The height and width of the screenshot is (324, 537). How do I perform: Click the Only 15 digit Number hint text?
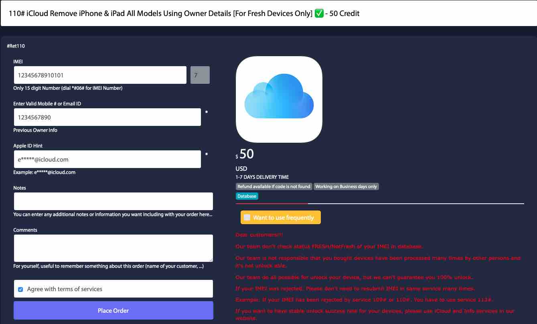pyautogui.click(x=68, y=88)
